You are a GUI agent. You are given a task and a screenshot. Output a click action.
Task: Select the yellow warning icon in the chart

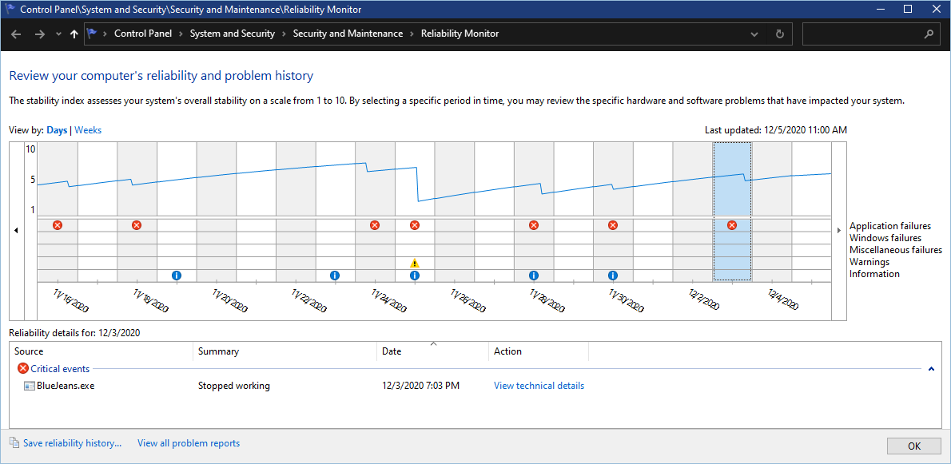pyautogui.click(x=415, y=263)
